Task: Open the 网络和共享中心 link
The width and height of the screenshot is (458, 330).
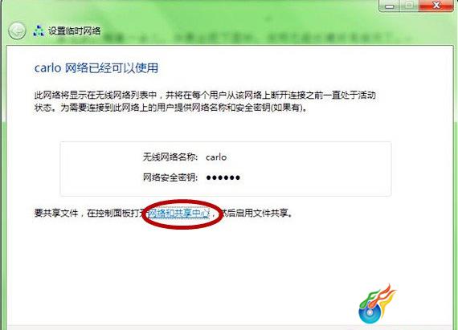Action: [x=178, y=214]
